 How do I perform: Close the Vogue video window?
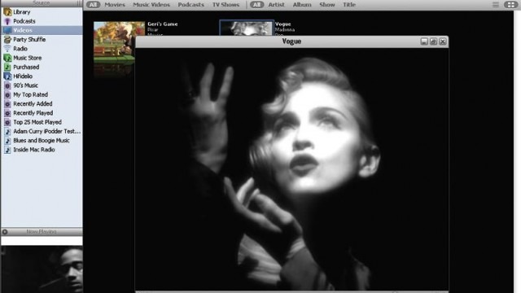pos(443,42)
